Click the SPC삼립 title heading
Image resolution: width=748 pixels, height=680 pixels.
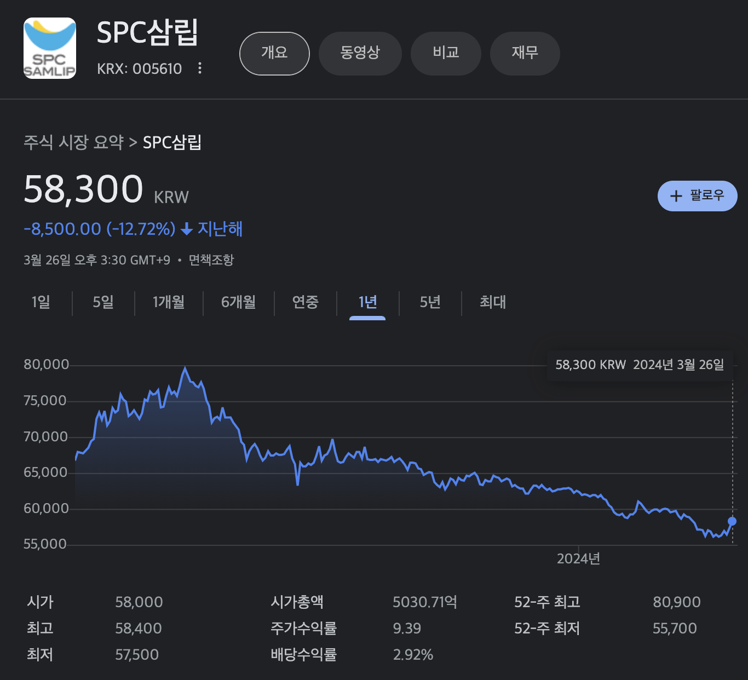point(147,32)
